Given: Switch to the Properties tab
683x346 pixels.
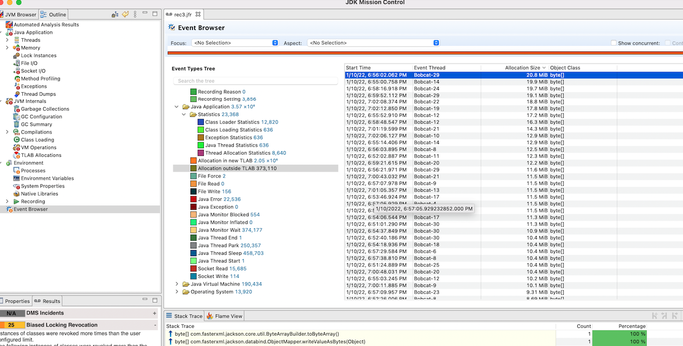Looking at the screenshot, I should [15, 301].
